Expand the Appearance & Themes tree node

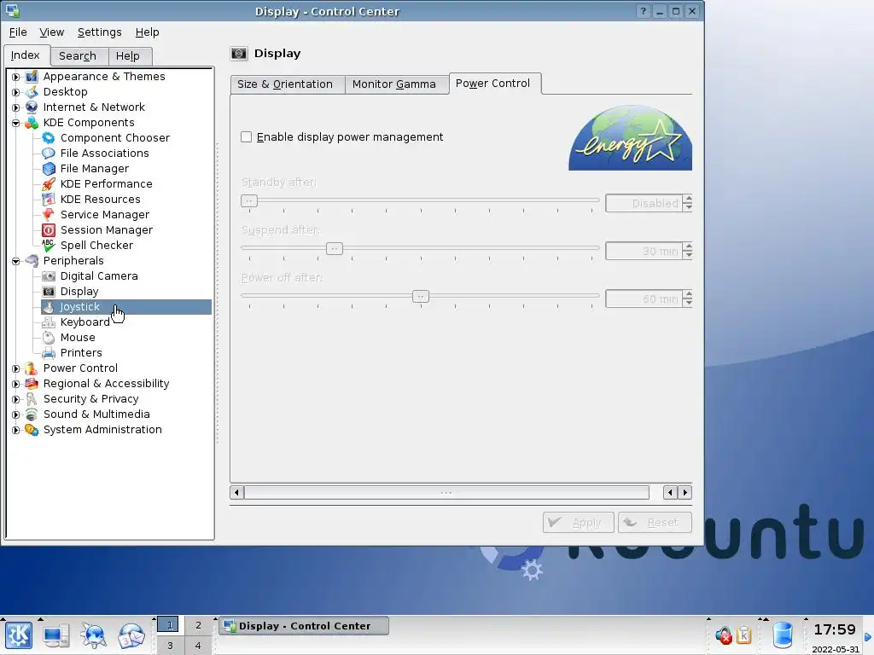pyautogui.click(x=15, y=77)
